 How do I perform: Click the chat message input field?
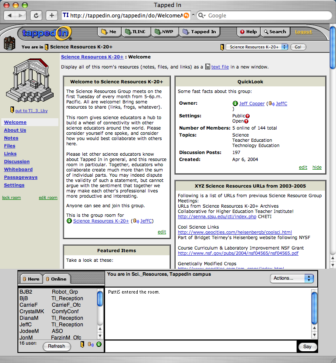200,346
